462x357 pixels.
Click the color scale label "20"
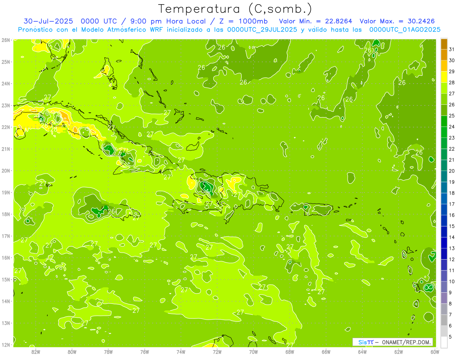click(452, 171)
